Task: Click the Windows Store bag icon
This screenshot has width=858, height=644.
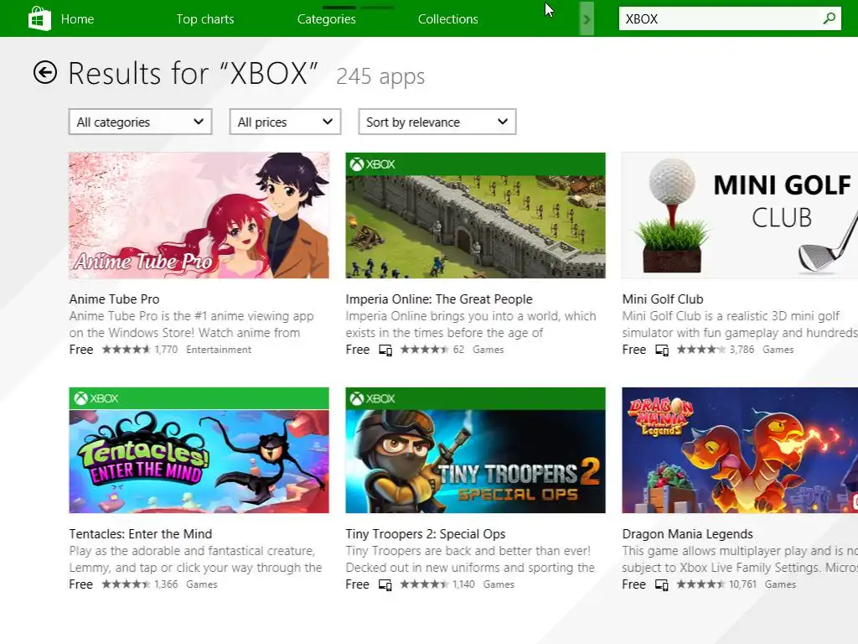Action: click(x=39, y=18)
